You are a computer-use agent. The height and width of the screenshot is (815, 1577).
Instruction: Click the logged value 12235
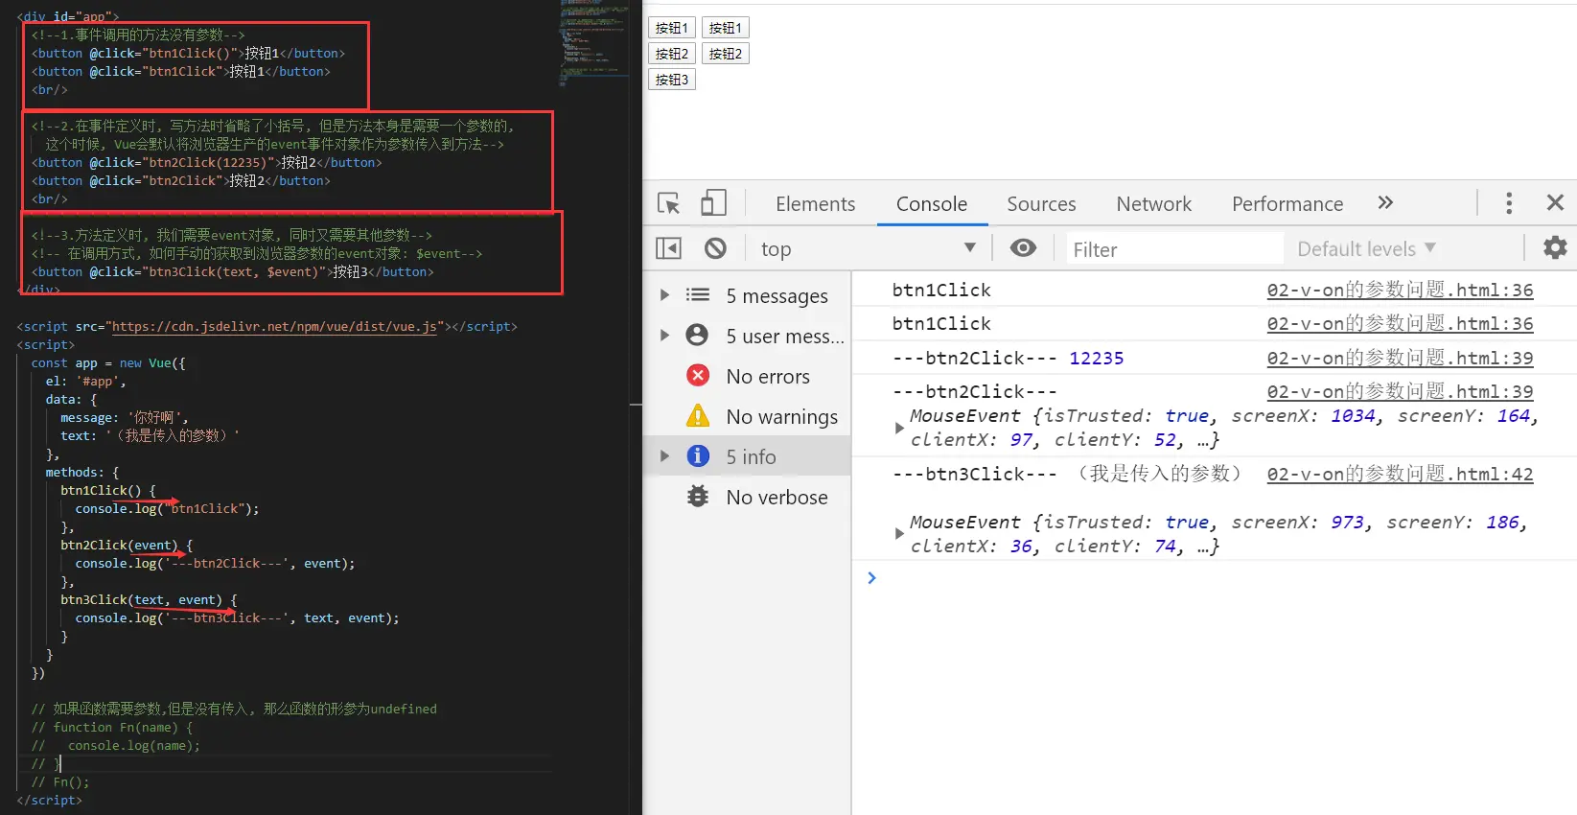[x=1096, y=358]
